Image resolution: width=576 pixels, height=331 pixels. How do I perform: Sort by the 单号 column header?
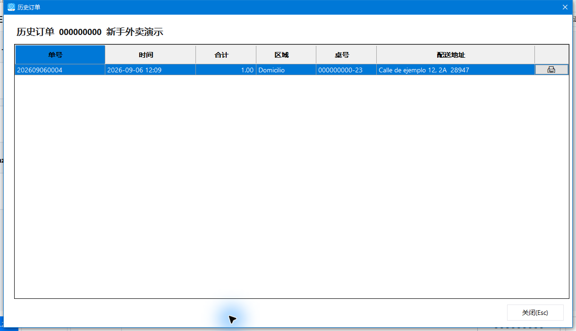(x=60, y=55)
